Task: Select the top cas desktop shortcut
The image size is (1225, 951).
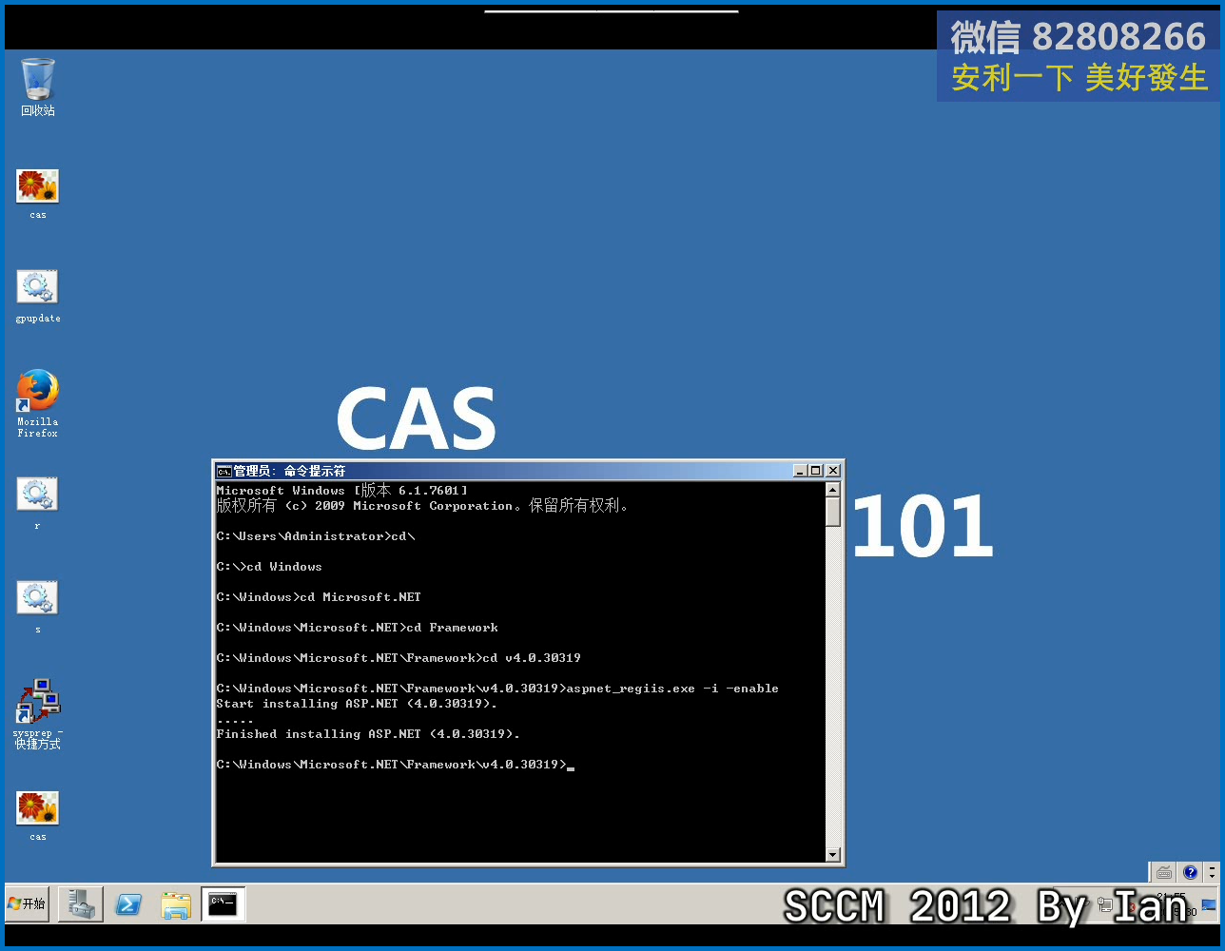Action: (x=38, y=194)
